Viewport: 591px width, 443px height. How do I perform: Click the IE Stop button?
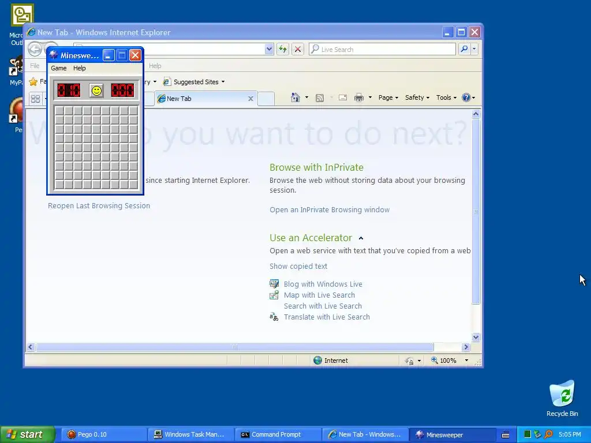pos(298,49)
